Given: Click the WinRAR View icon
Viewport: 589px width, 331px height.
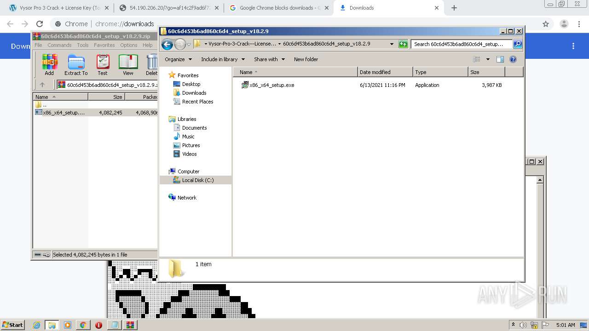Looking at the screenshot, I should tap(128, 65).
